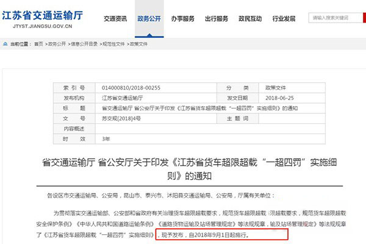Follow the 政务公开 breadcrumb link
This screenshot has width=366, height=244.
57,45
